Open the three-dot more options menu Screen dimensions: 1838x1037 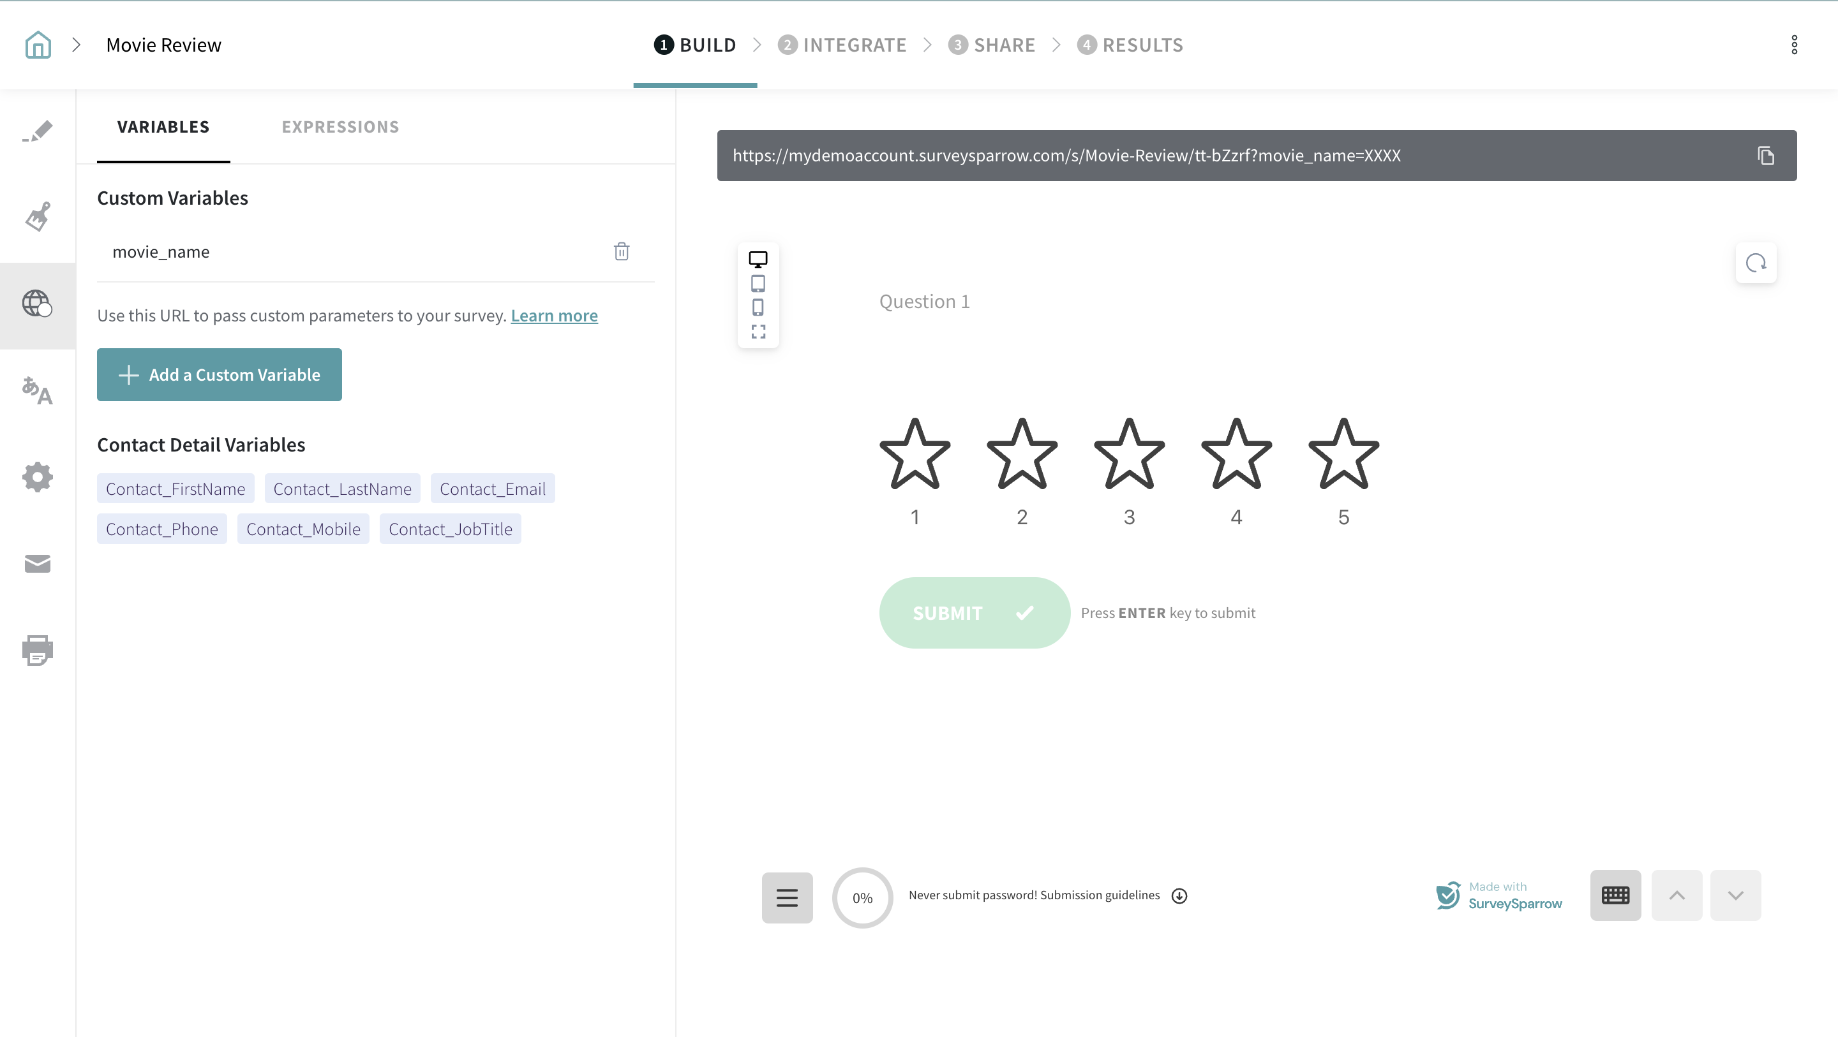point(1795,45)
